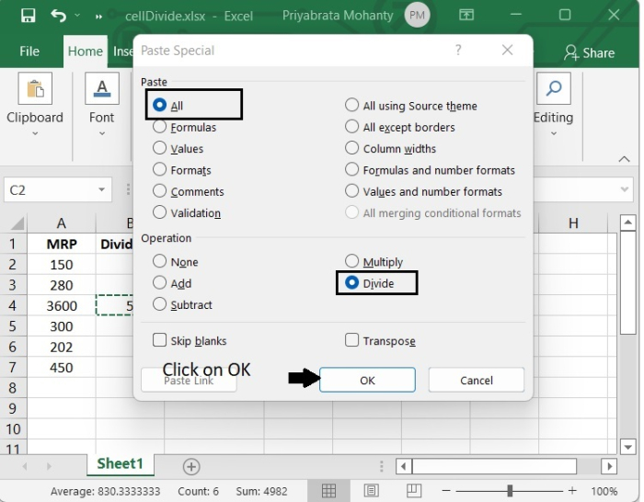The height and width of the screenshot is (502, 644).
Task: Select column H header
Action: 573,223
